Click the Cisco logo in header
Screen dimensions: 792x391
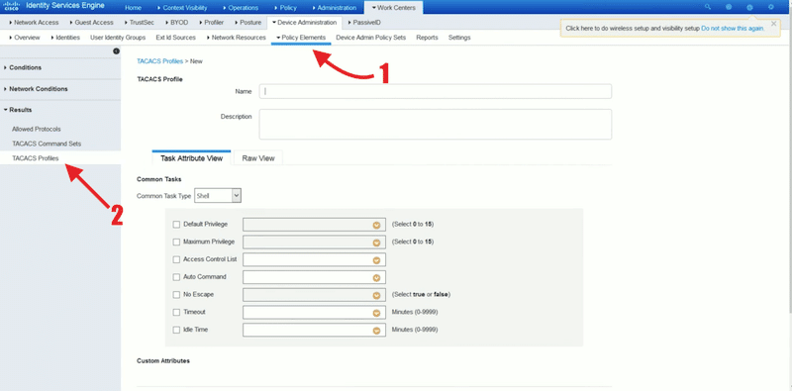(x=11, y=7)
